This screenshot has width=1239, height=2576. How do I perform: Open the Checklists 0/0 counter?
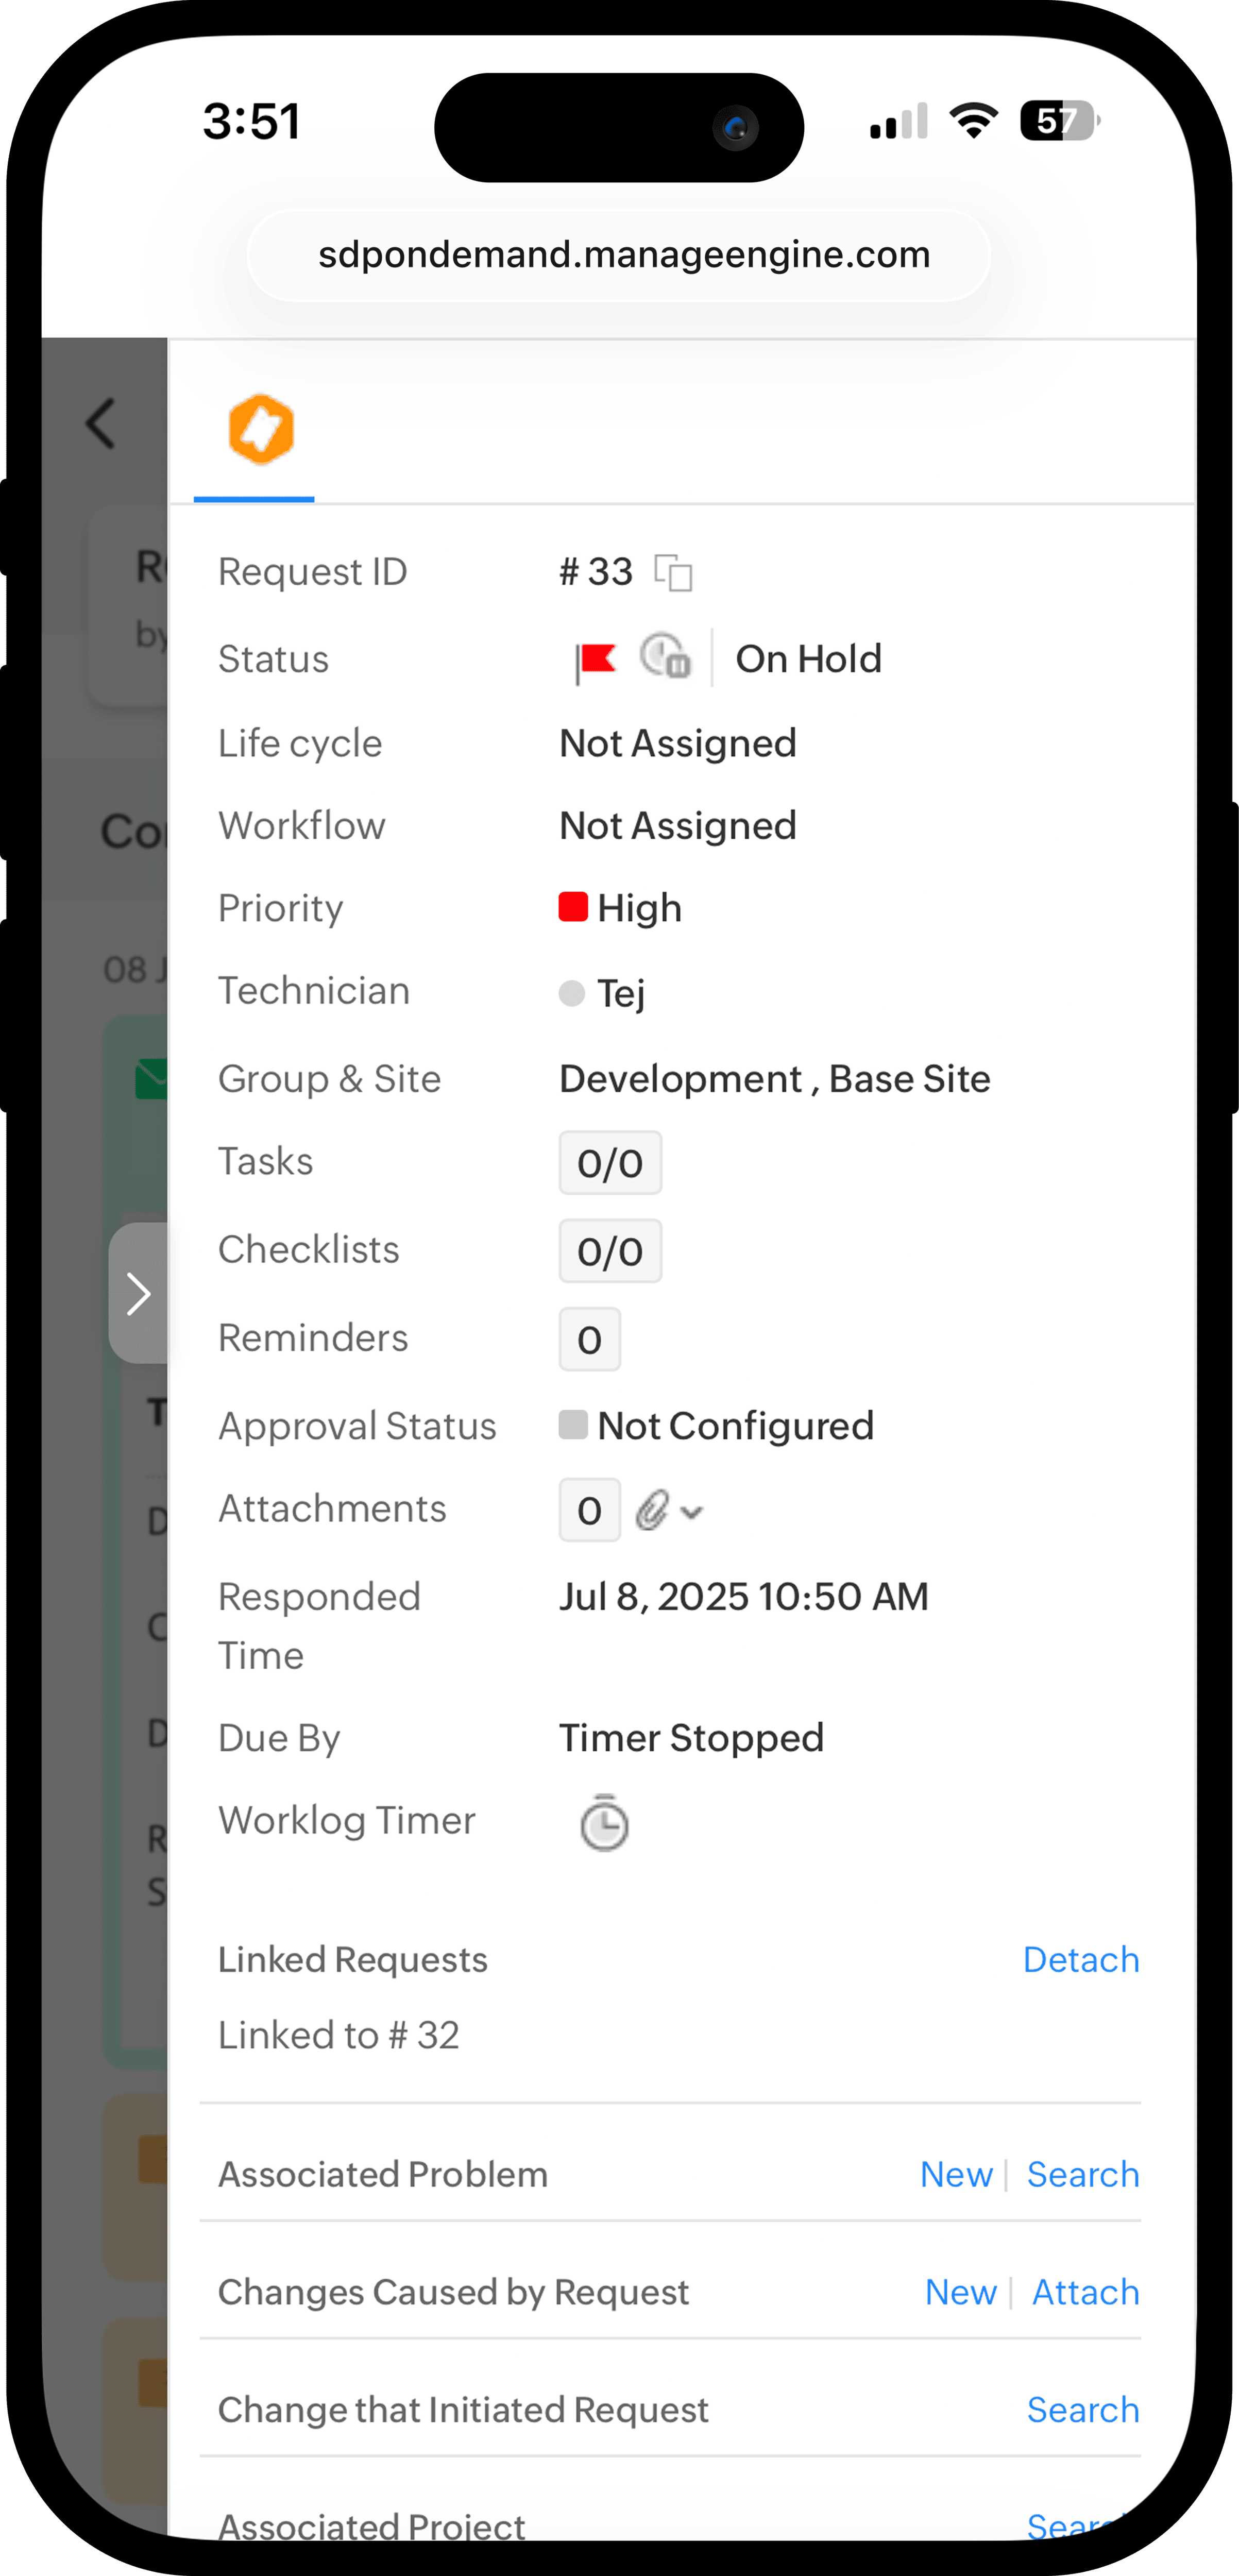pyautogui.click(x=610, y=1251)
